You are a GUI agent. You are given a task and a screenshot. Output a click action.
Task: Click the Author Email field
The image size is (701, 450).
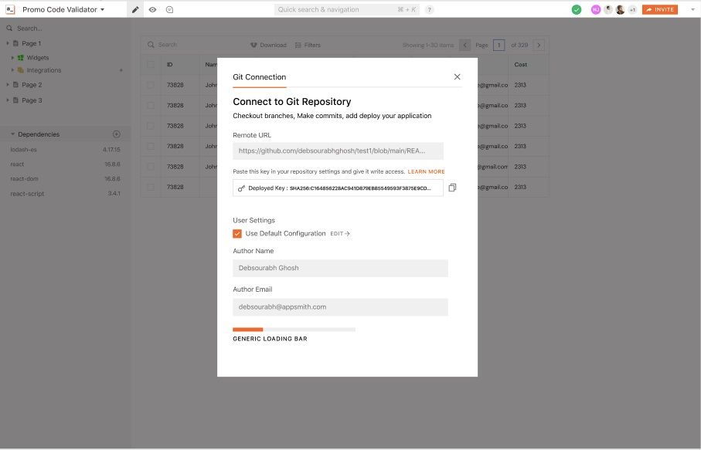pos(340,306)
